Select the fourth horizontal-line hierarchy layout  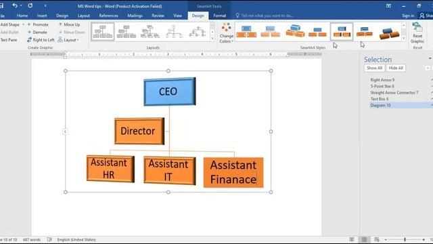tap(174, 32)
